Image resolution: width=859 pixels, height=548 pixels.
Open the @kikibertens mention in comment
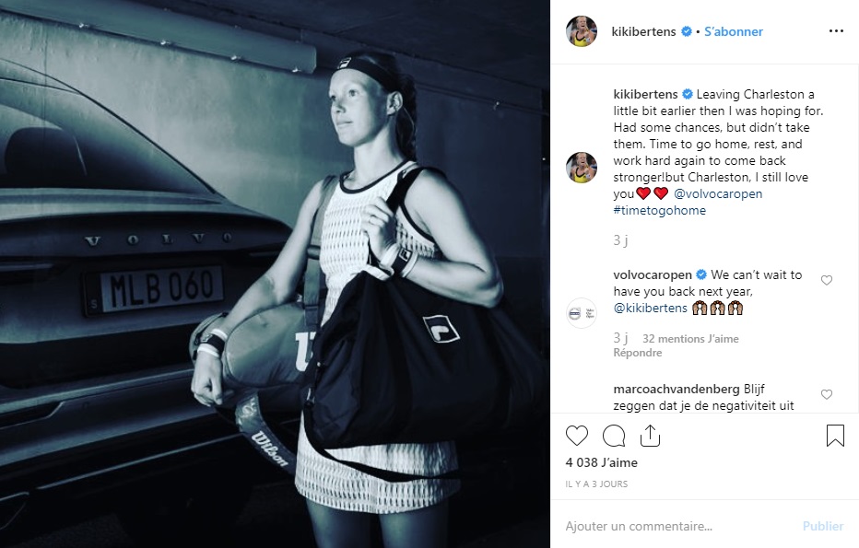[651, 309]
